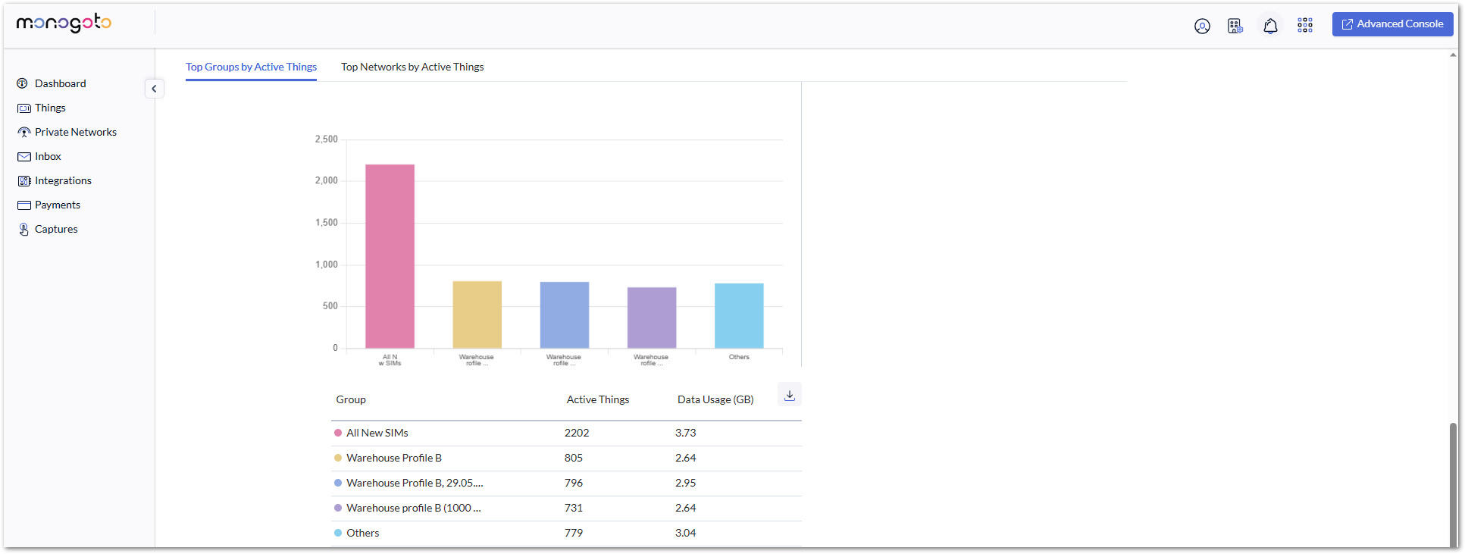Click the Things sidebar icon
Image resolution: width=1465 pixels, height=554 pixels.
point(23,108)
